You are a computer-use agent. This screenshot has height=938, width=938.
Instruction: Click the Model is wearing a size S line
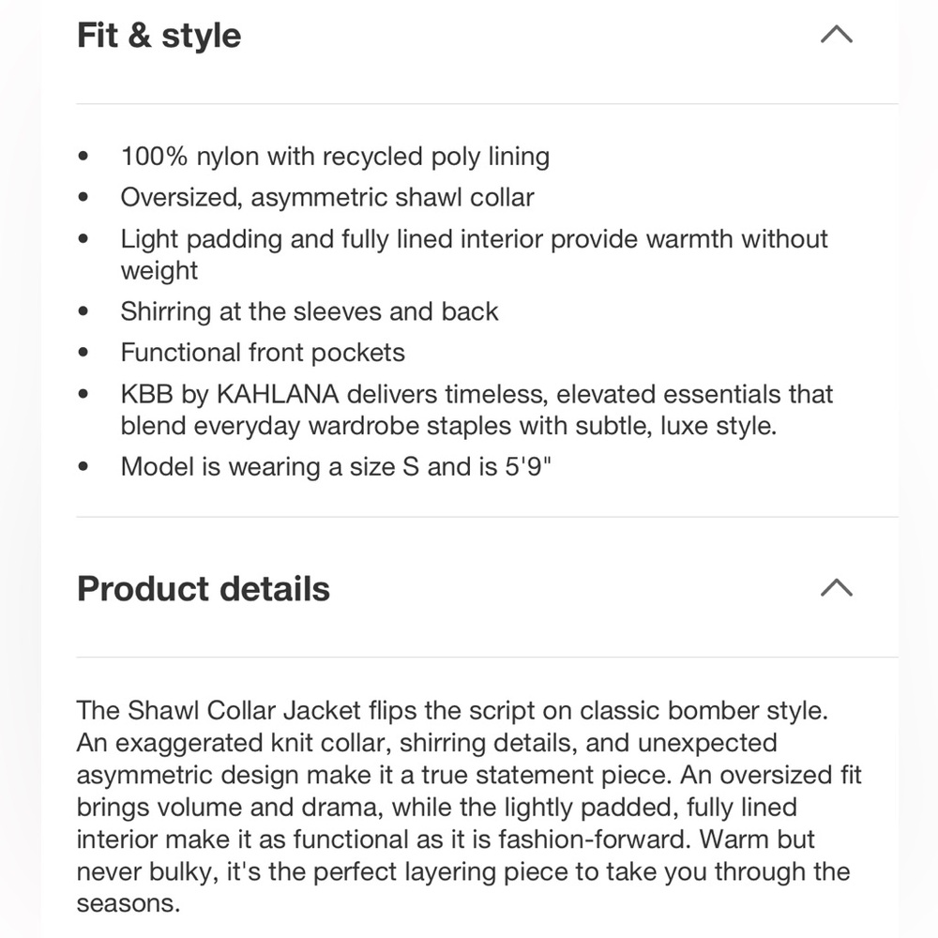click(336, 466)
